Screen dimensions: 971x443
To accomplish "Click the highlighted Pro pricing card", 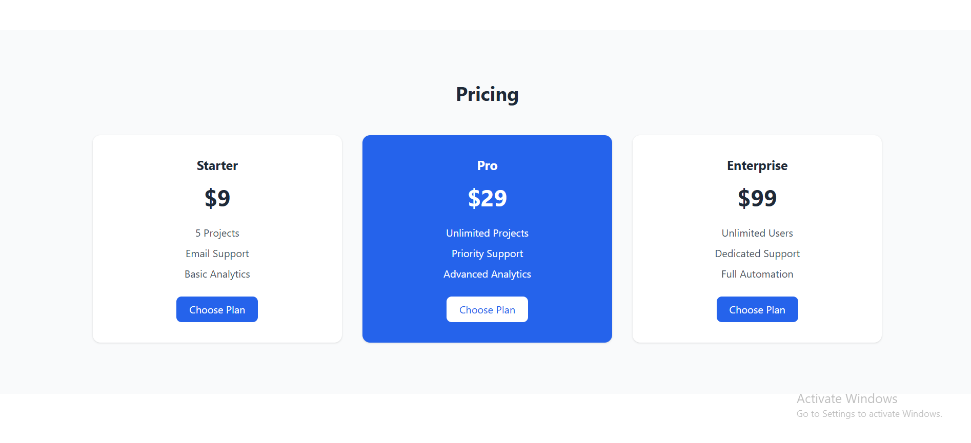I will point(487,149).
